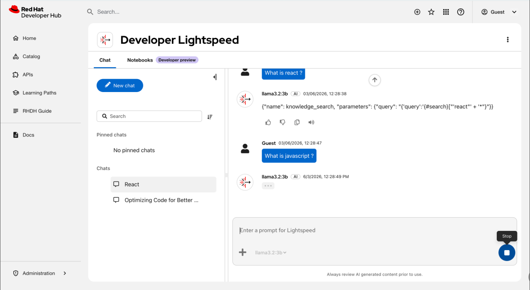Image resolution: width=530 pixels, height=290 pixels.
Task: Click the llama3.2:3b avatar on first response
Action: pos(245,99)
